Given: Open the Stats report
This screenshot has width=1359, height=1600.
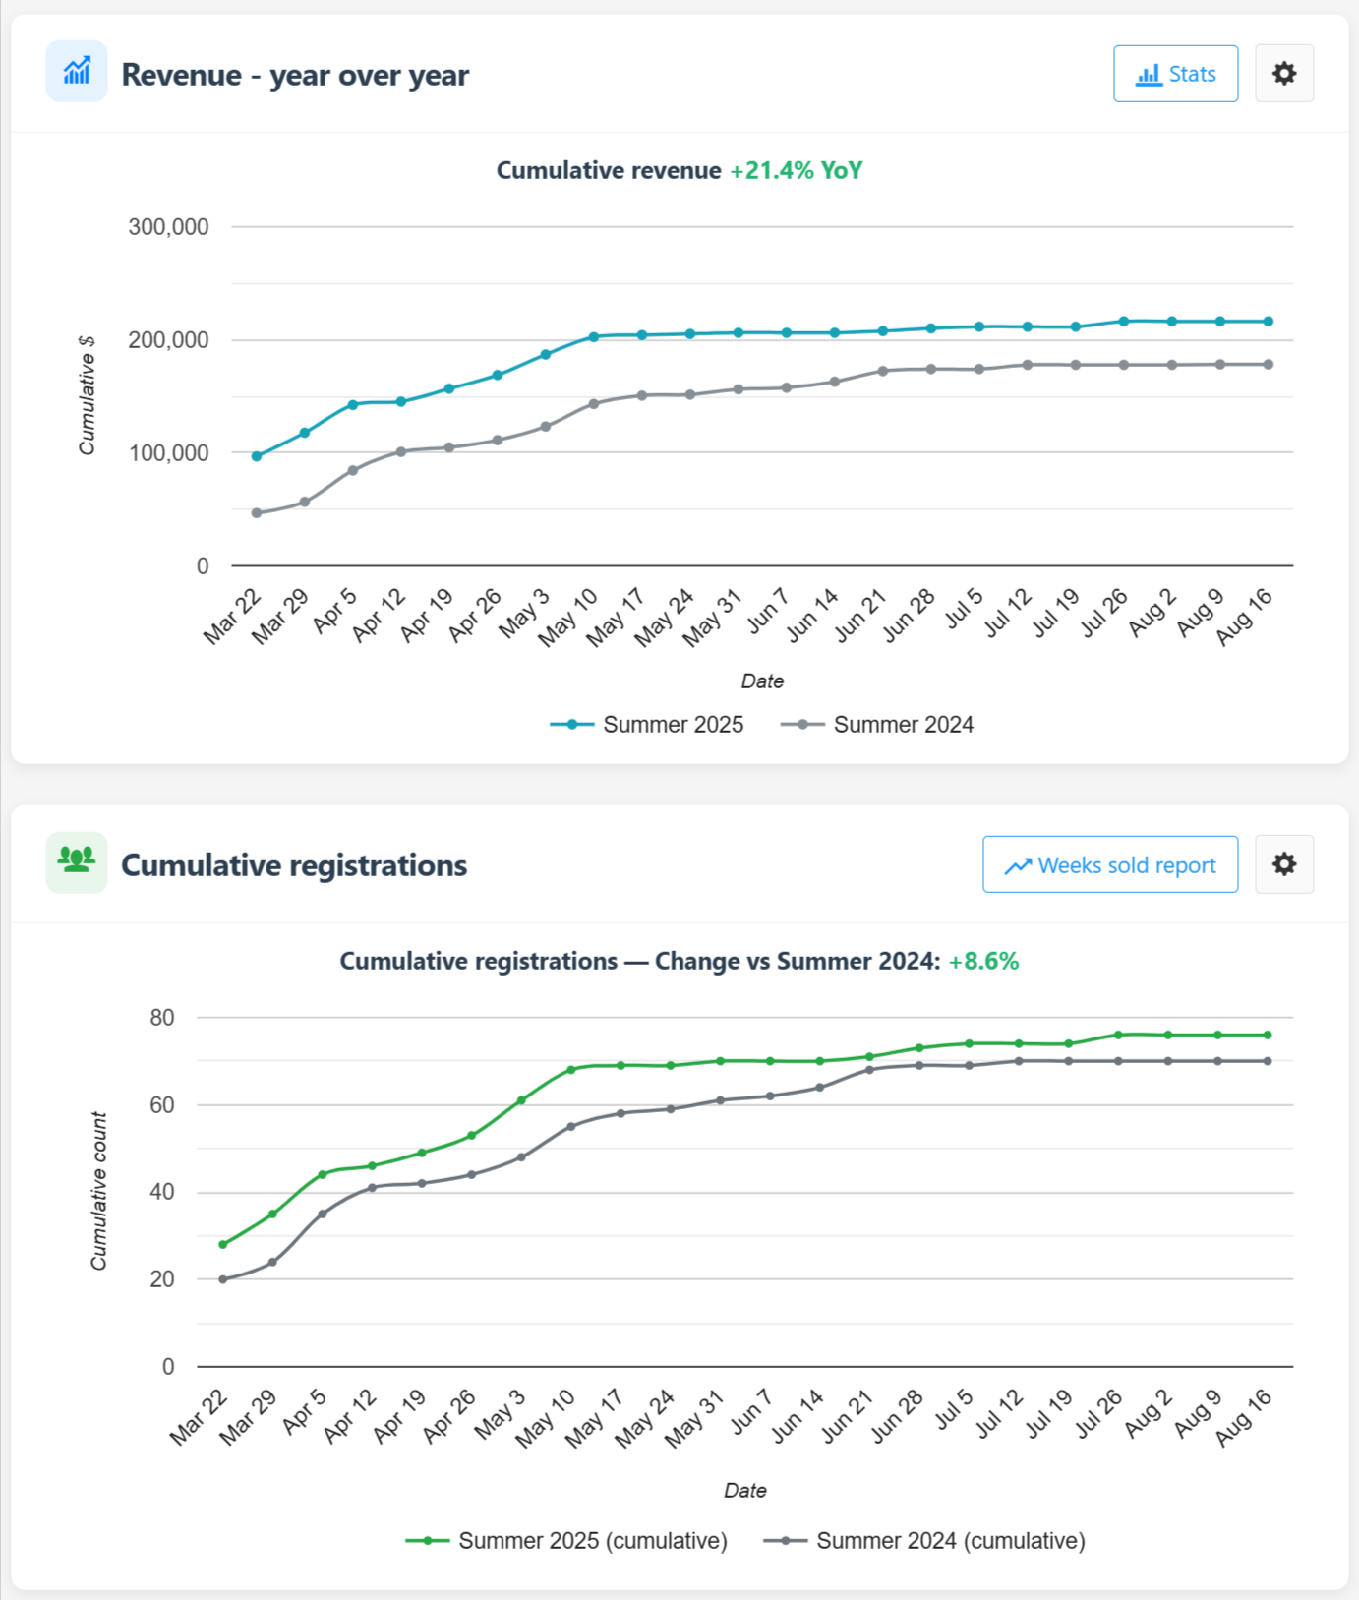Looking at the screenshot, I should pyautogui.click(x=1175, y=73).
